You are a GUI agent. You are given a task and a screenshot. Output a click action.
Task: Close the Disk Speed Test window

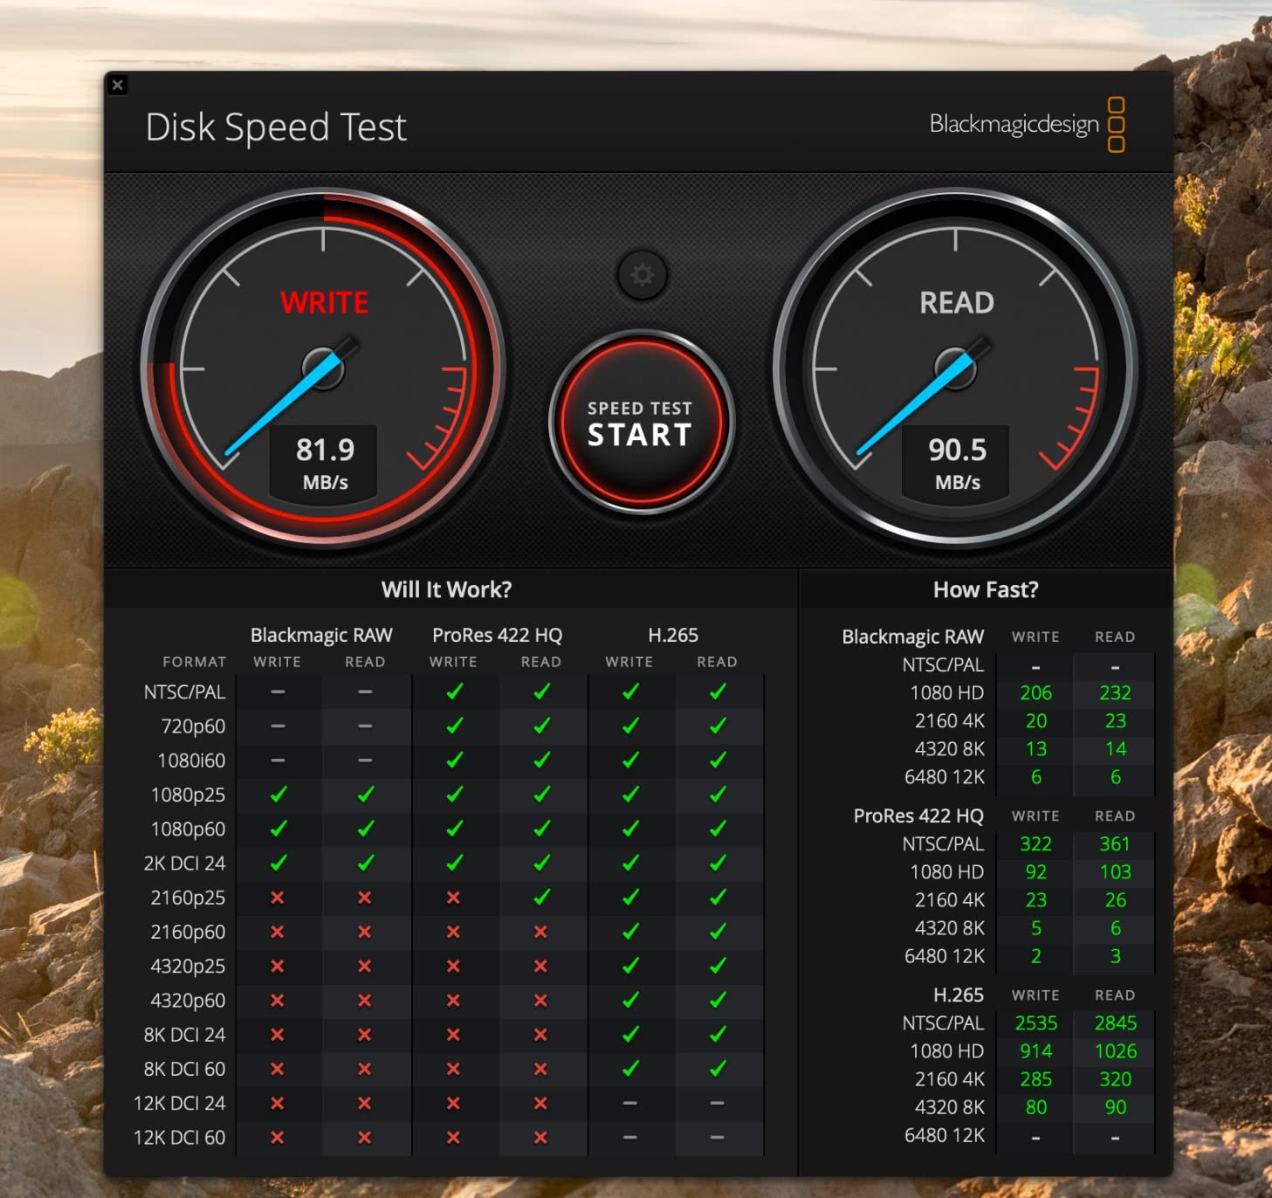pyautogui.click(x=118, y=85)
